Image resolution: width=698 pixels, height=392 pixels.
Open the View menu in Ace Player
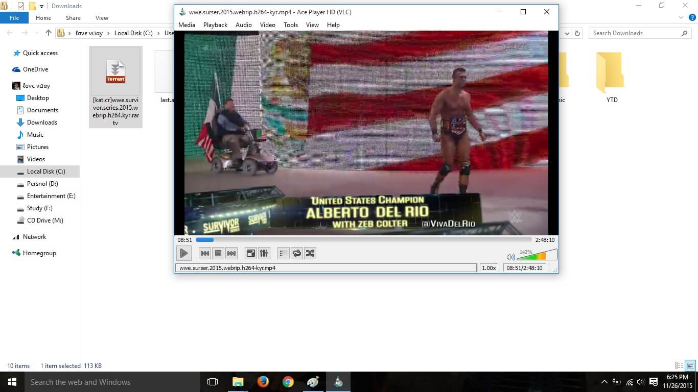(x=312, y=25)
